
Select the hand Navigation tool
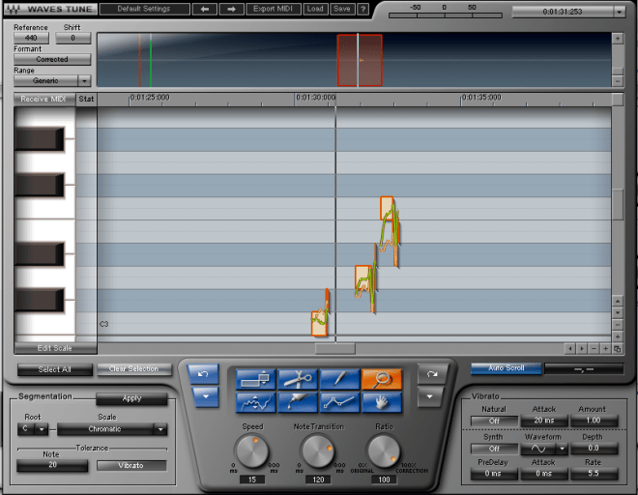click(x=382, y=402)
